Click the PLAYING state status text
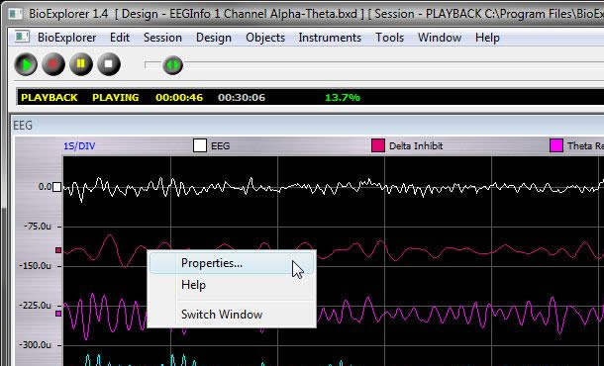This screenshot has height=366, width=604. [116, 97]
